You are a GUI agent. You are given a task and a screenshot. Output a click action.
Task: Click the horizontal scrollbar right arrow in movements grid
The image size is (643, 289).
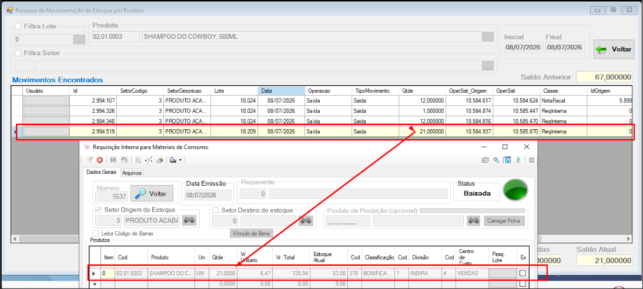(628, 238)
